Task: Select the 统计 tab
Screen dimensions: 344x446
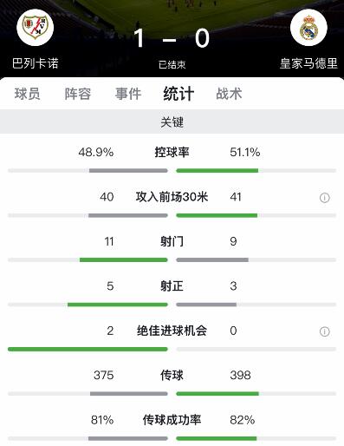Action: [x=178, y=94]
